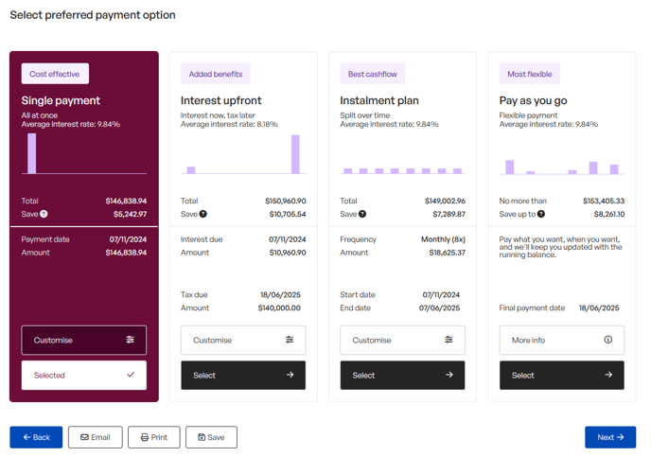Select the Instalment plan payment option
The image size is (651, 457).
(x=402, y=376)
